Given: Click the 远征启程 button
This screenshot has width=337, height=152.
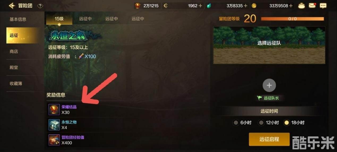Looking at the screenshot, I should pos(269,139).
